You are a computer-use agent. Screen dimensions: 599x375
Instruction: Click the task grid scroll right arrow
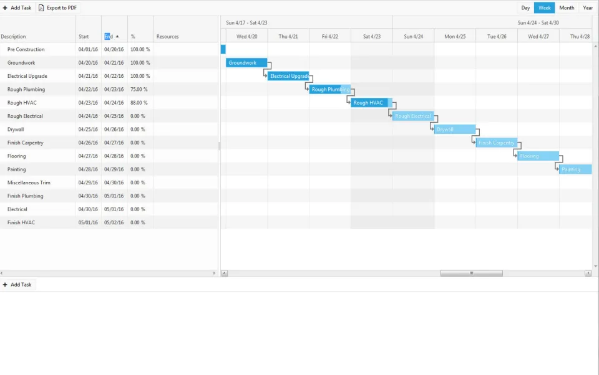tap(214, 273)
